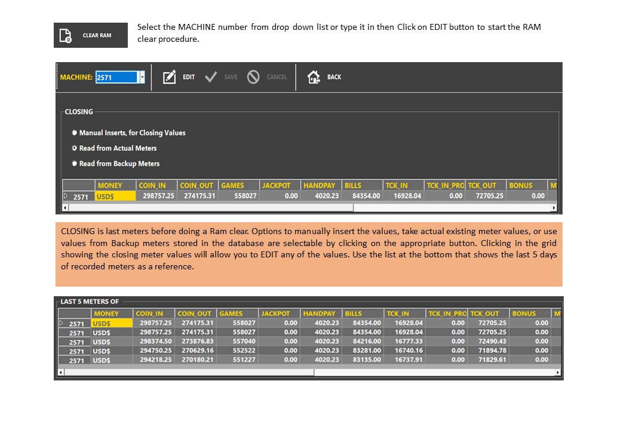This screenshot has height=430, width=639.
Task: Click the Clear RAM document icon
Action: (66, 35)
